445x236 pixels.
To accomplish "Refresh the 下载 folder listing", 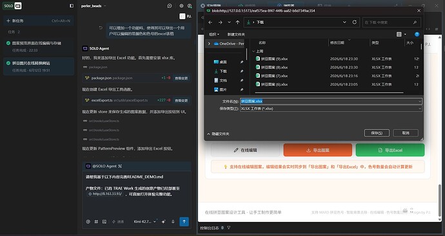I will click(355, 22).
